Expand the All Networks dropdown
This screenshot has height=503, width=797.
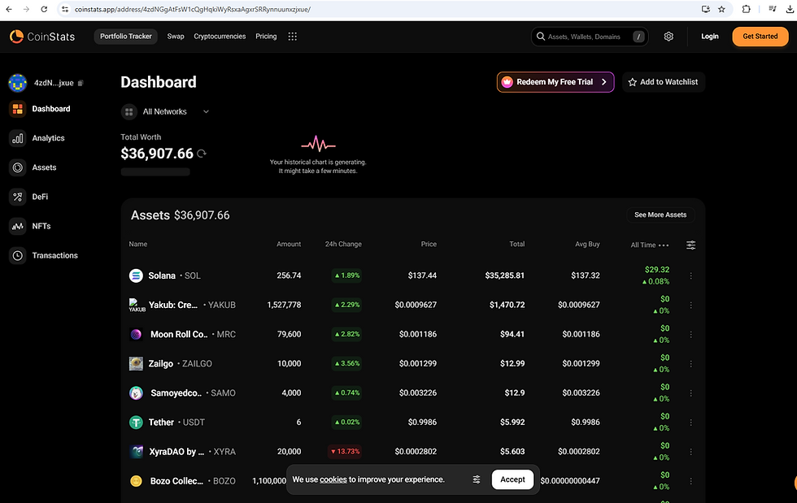[x=166, y=112]
